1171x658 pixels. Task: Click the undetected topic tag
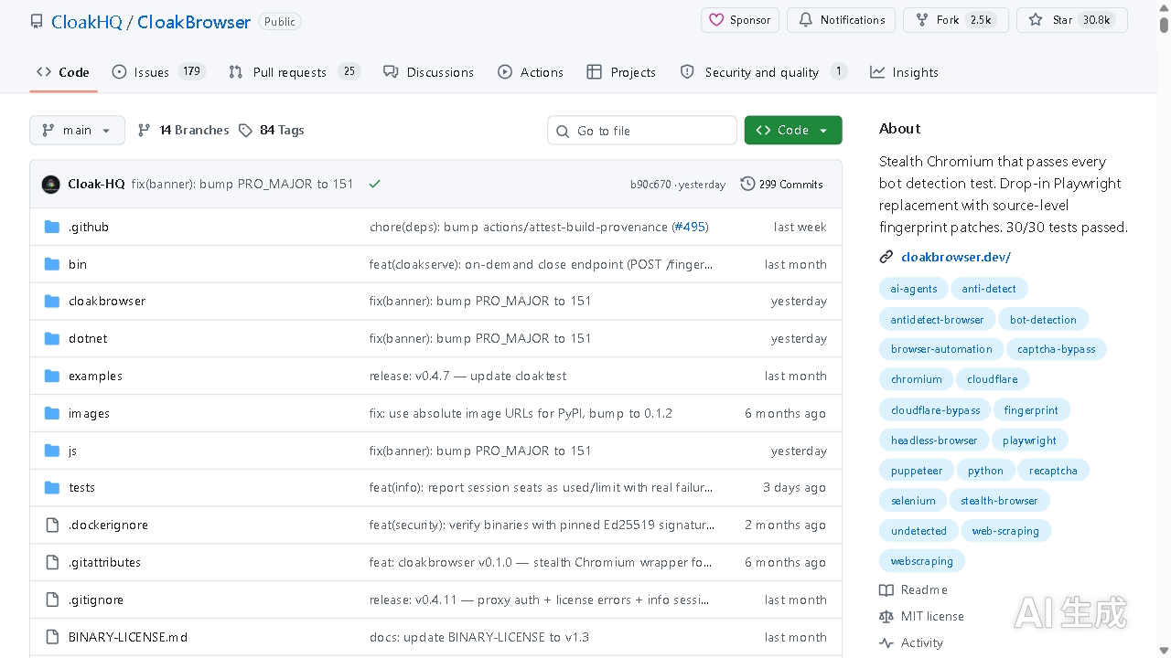tap(919, 531)
